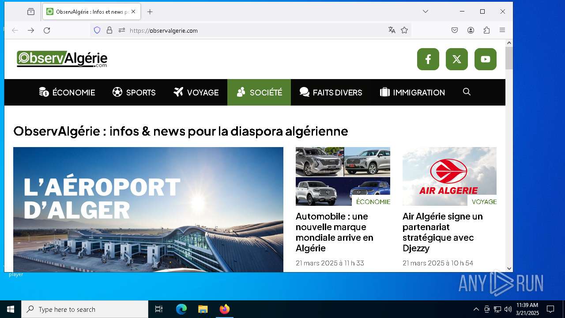This screenshot has height=318, width=565.
Task: Open the clock and calendar flyout
Action: [x=527, y=309]
